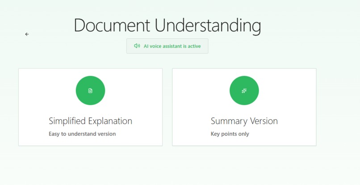
Task: Select the AI voice assistant is active banner
Action: click(x=167, y=46)
